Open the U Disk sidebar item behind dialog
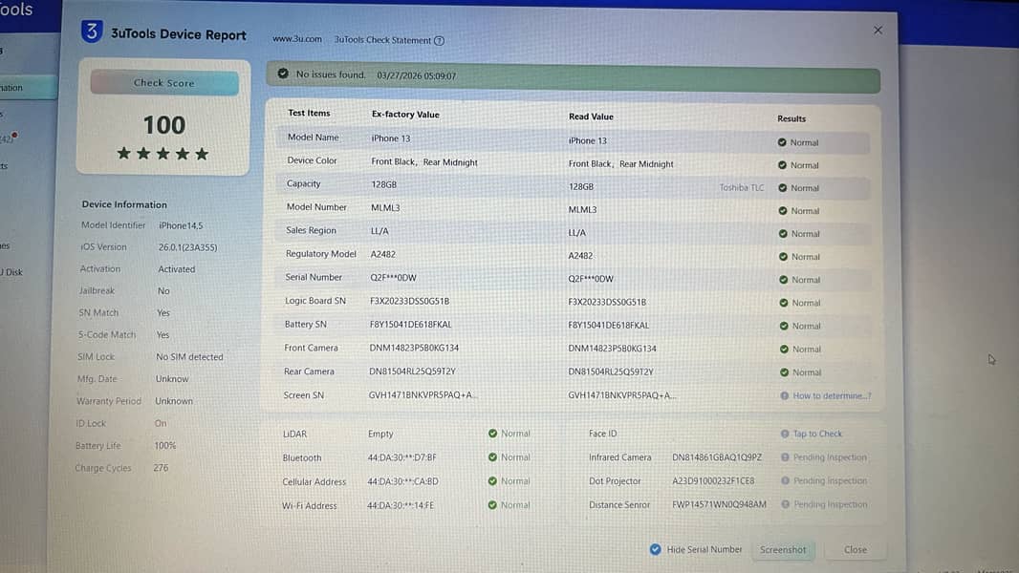The image size is (1019, 573). pyautogui.click(x=11, y=272)
